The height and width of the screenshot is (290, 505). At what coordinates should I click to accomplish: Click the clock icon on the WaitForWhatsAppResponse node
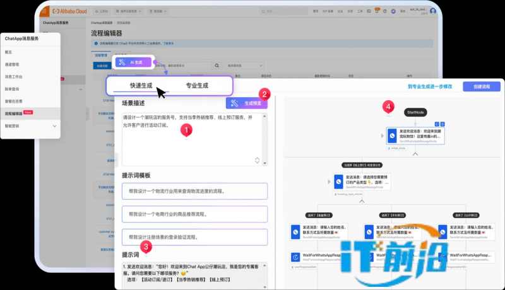click(x=295, y=257)
